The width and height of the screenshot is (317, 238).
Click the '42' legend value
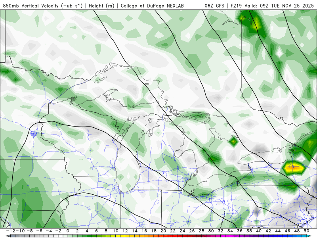(268, 231)
